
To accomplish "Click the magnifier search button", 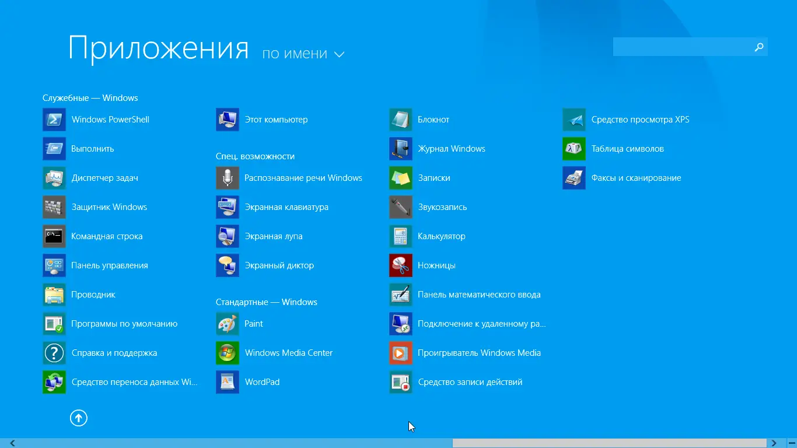I will pyautogui.click(x=759, y=47).
